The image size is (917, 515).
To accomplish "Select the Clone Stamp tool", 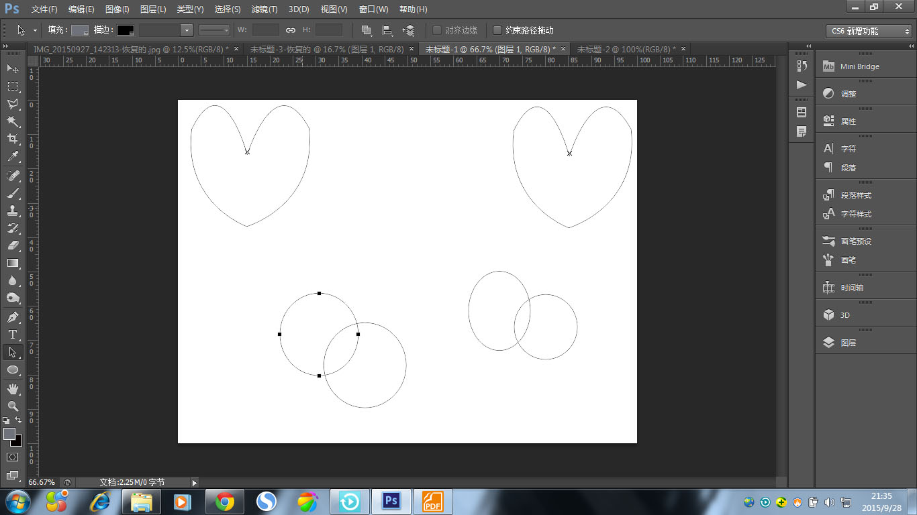I will point(13,211).
